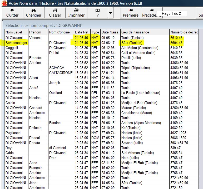This screenshot has height=189, width=203.
Task: Click 'Savona (Italie)' birthplace cell
Action: tap(145, 143)
